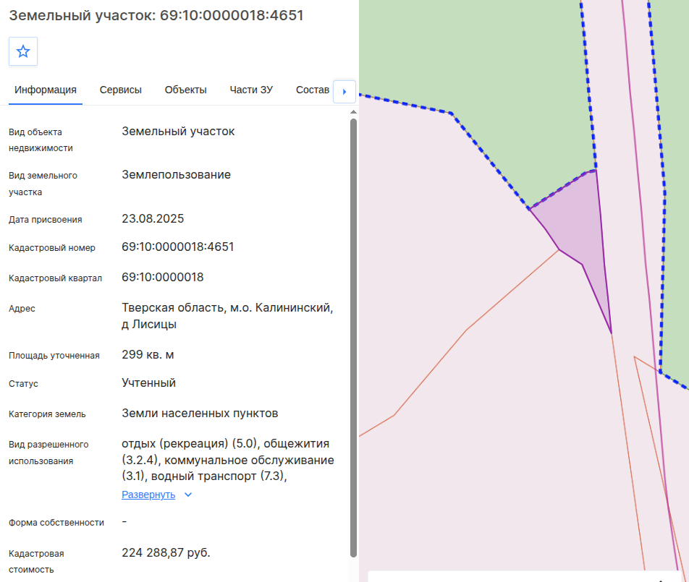
Task: Click the panel title Земельный участок heading
Action: tap(156, 15)
